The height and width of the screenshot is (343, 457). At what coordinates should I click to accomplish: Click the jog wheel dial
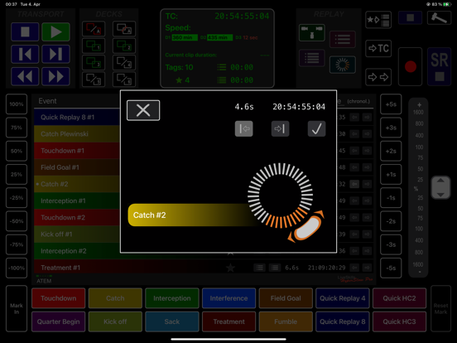(x=280, y=196)
